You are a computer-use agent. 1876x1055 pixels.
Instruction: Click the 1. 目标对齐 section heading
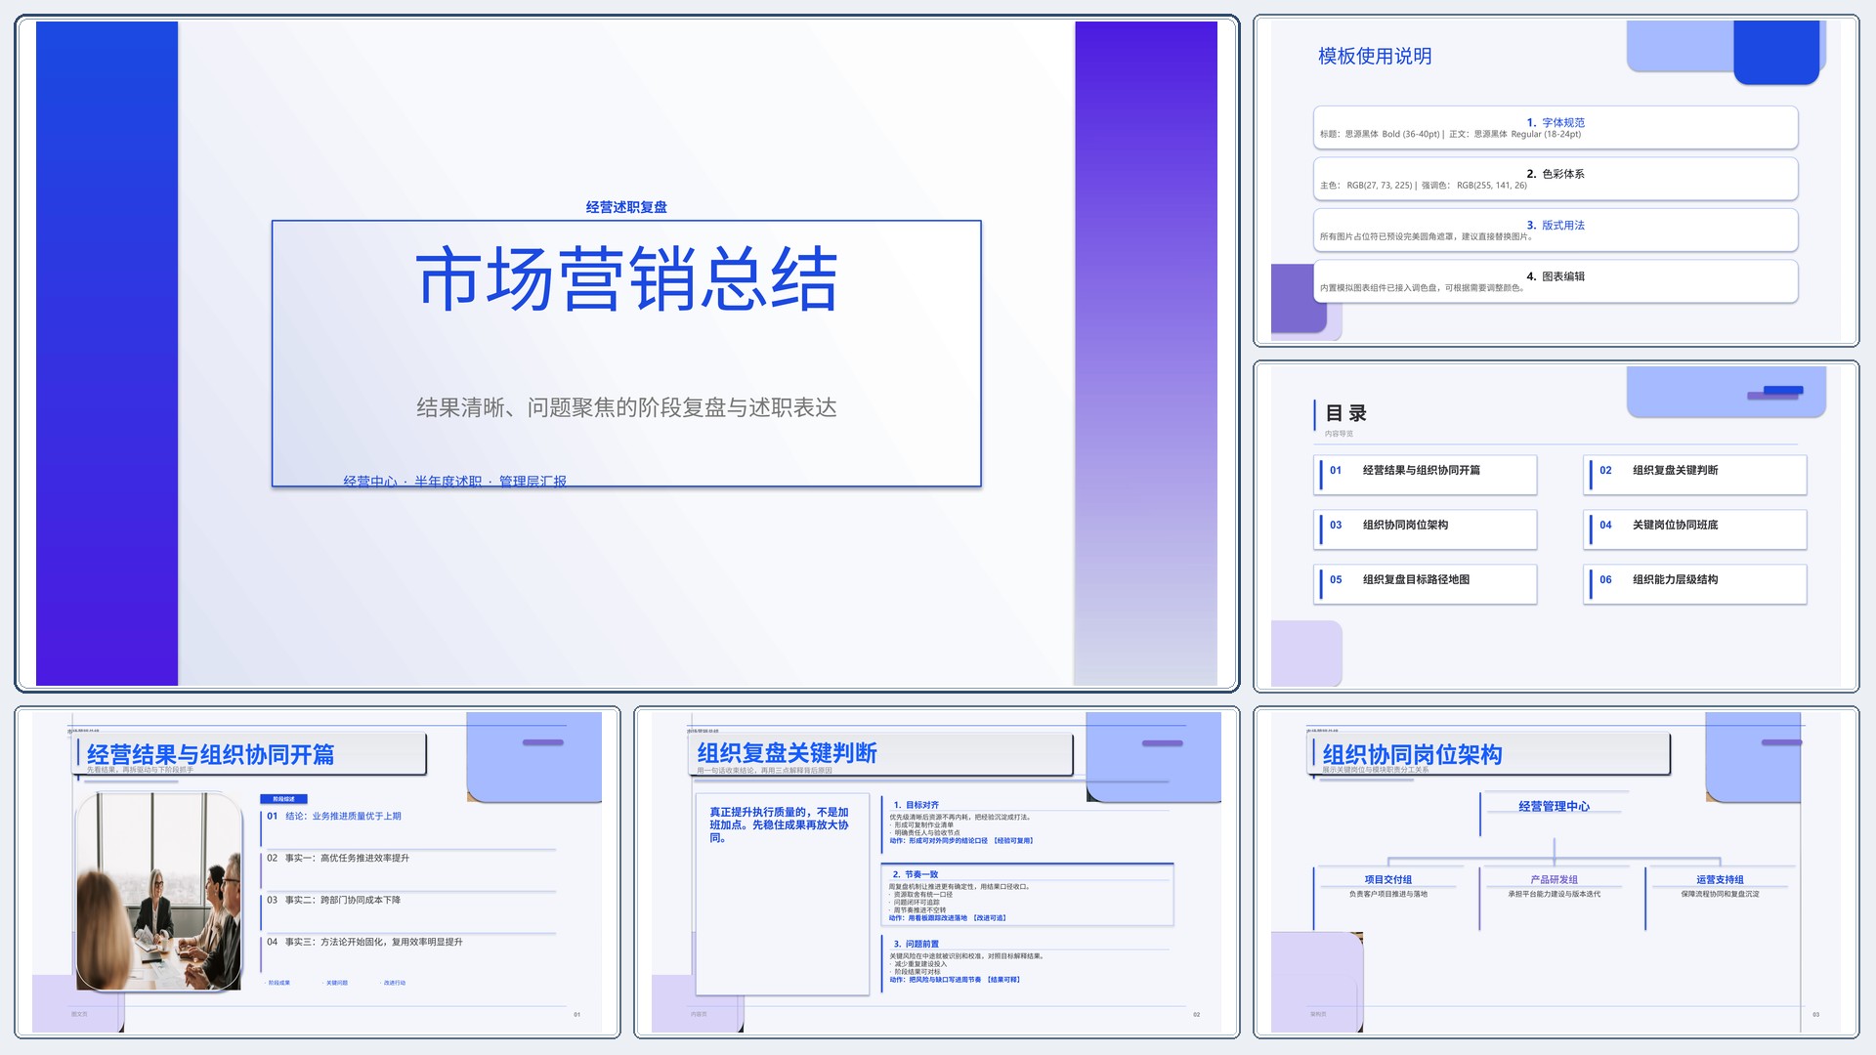pos(916,805)
